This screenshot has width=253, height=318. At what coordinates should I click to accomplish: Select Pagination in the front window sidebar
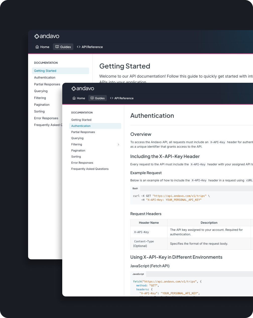point(78,150)
